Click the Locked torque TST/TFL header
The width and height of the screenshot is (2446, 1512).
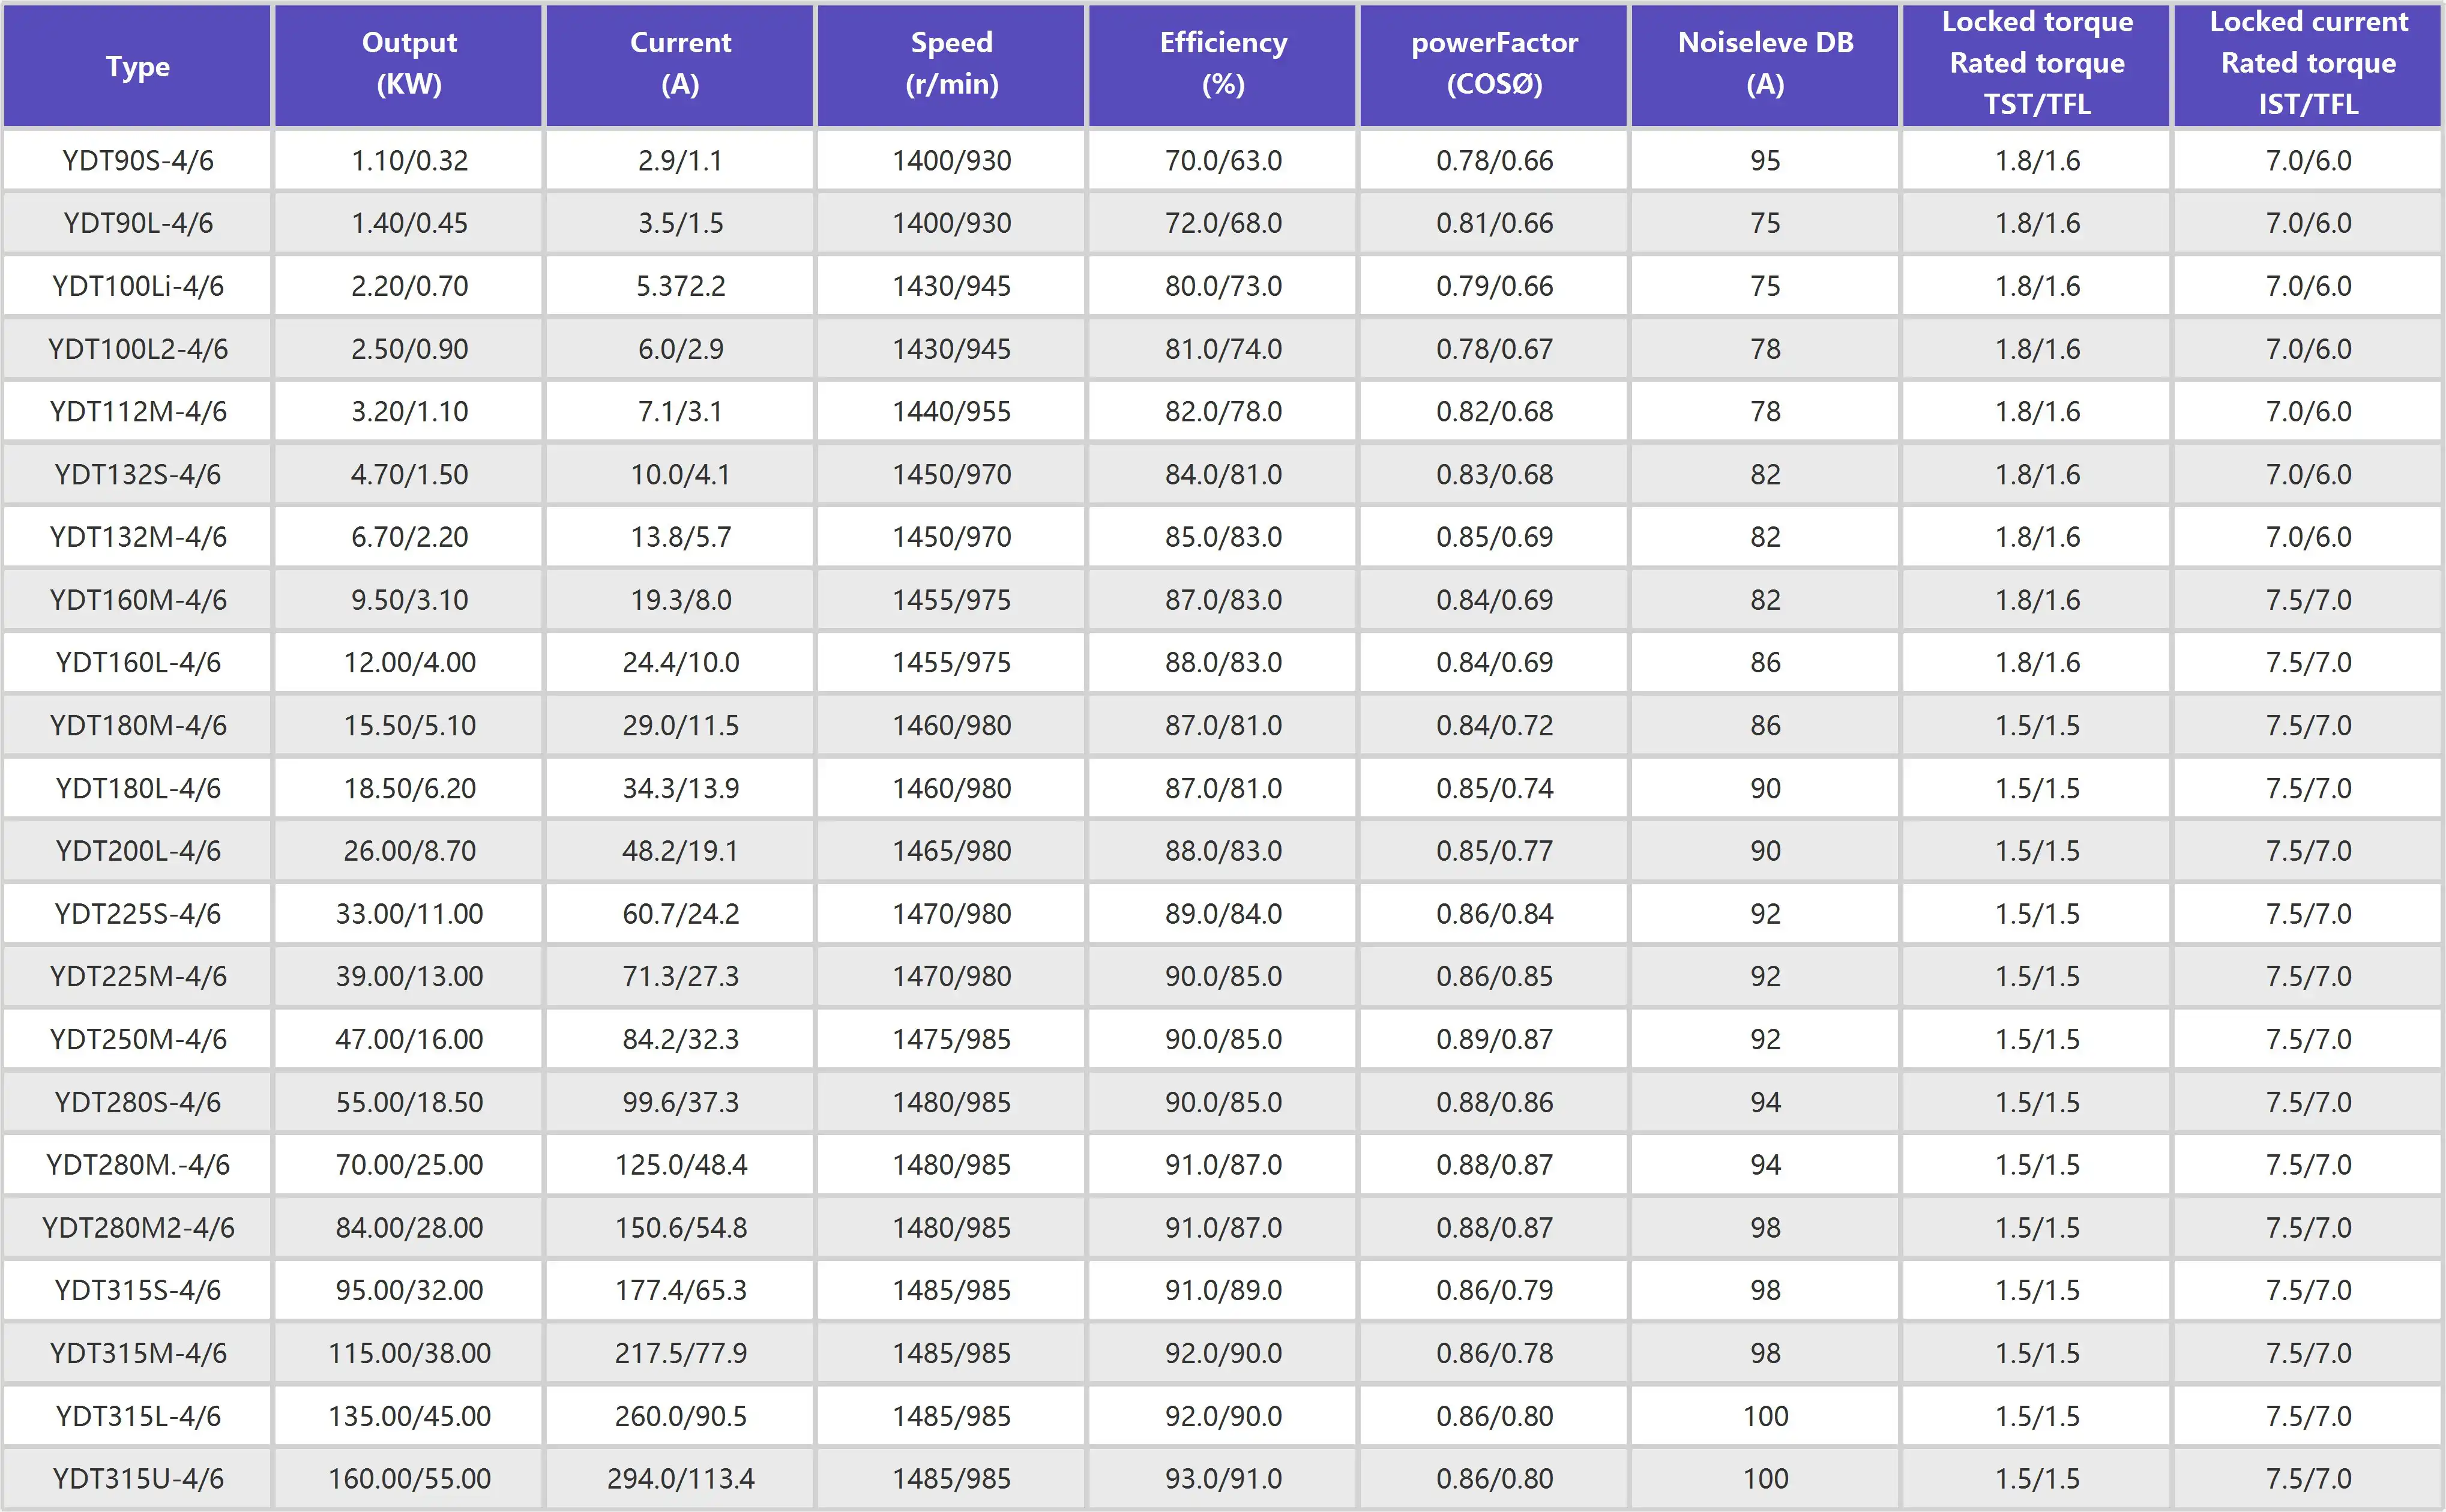pyautogui.click(x=2037, y=63)
